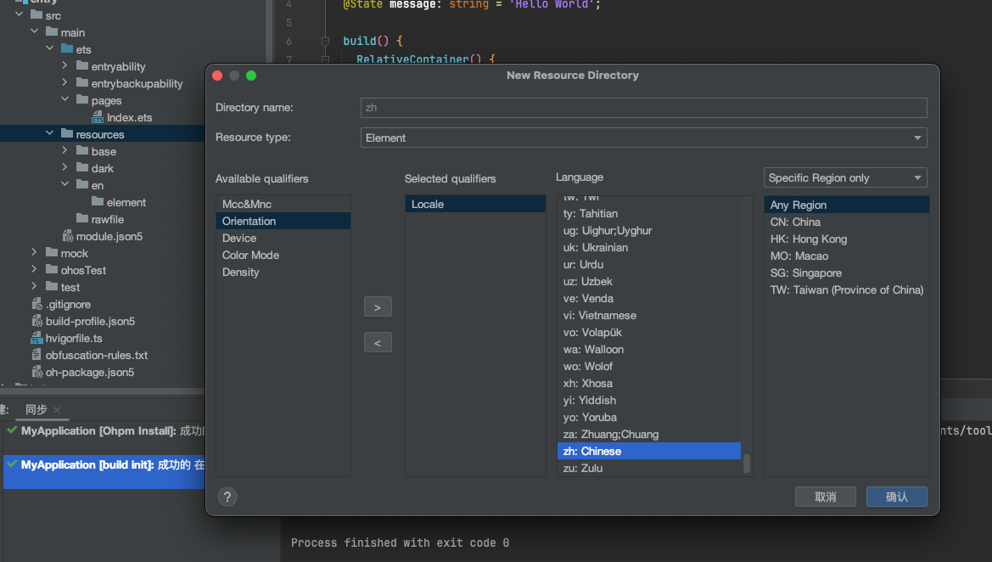
Task: Choose SG: Singapore region
Action: 847,273
